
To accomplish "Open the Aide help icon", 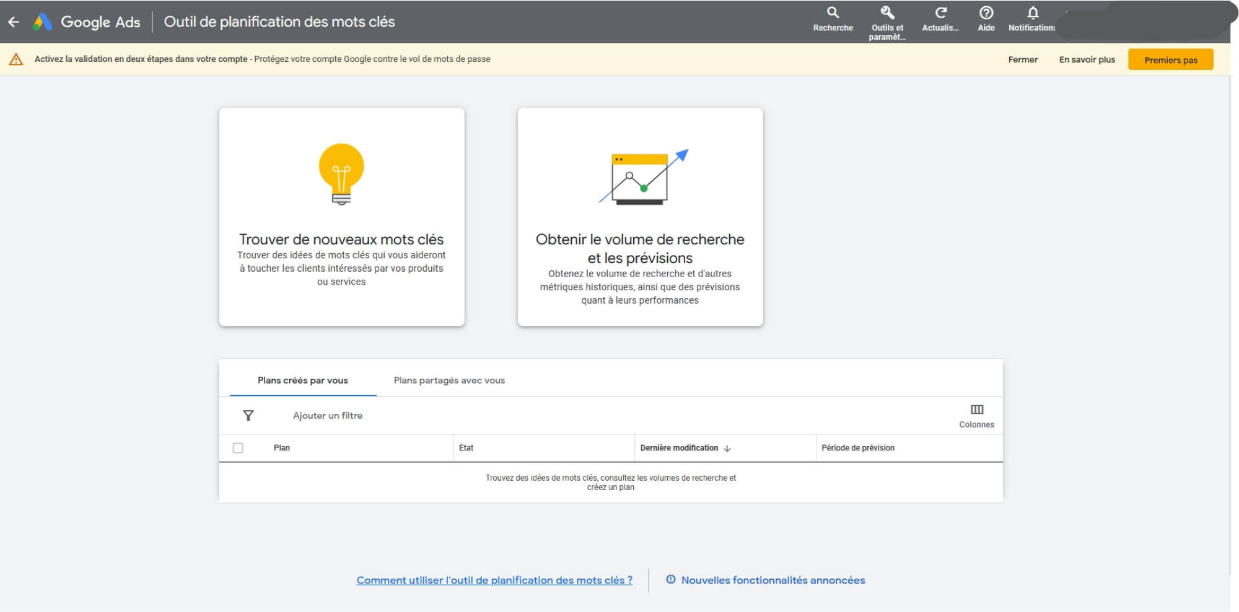I will tap(985, 14).
